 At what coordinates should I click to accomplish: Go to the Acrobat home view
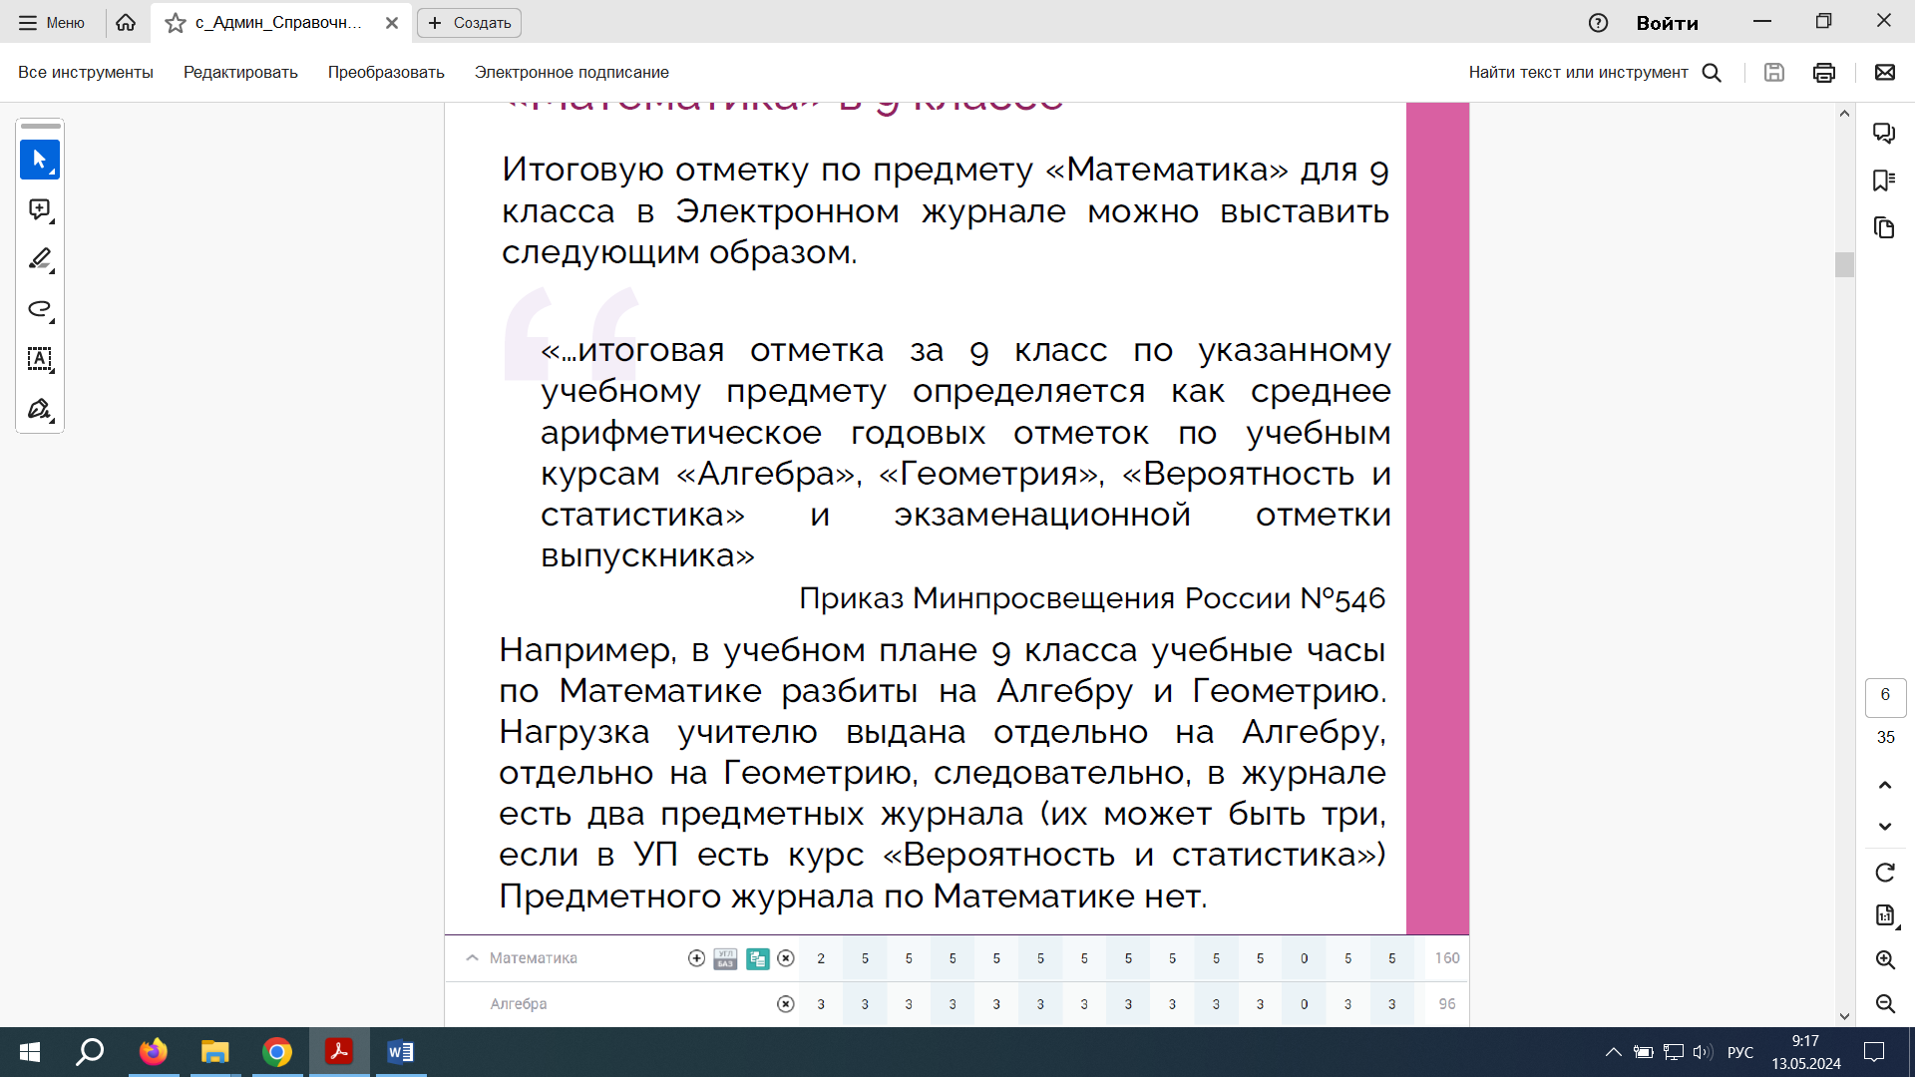pyautogui.click(x=126, y=22)
